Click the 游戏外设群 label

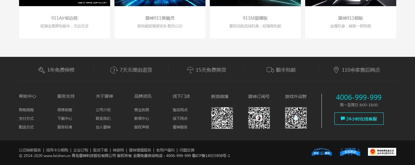(x=296, y=96)
